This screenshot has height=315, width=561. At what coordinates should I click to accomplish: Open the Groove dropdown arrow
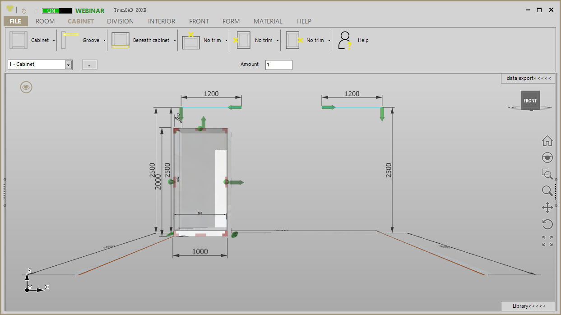pyautogui.click(x=104, y=41)
